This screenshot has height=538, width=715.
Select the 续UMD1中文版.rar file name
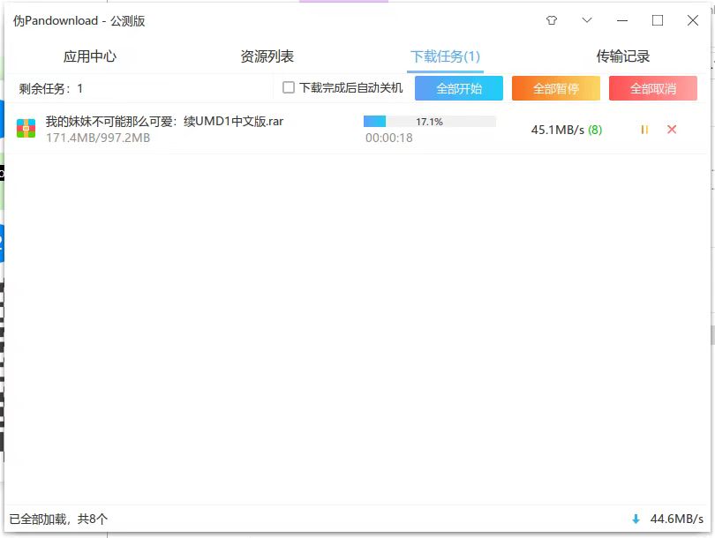[x=164, y=121]
